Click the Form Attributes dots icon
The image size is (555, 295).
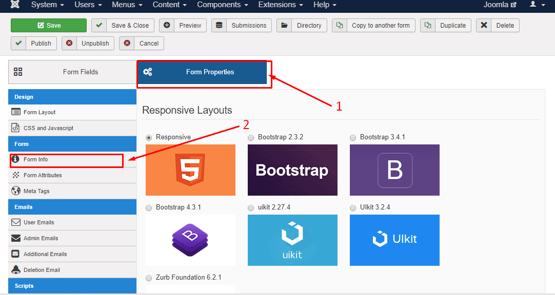tap(16, 175)
